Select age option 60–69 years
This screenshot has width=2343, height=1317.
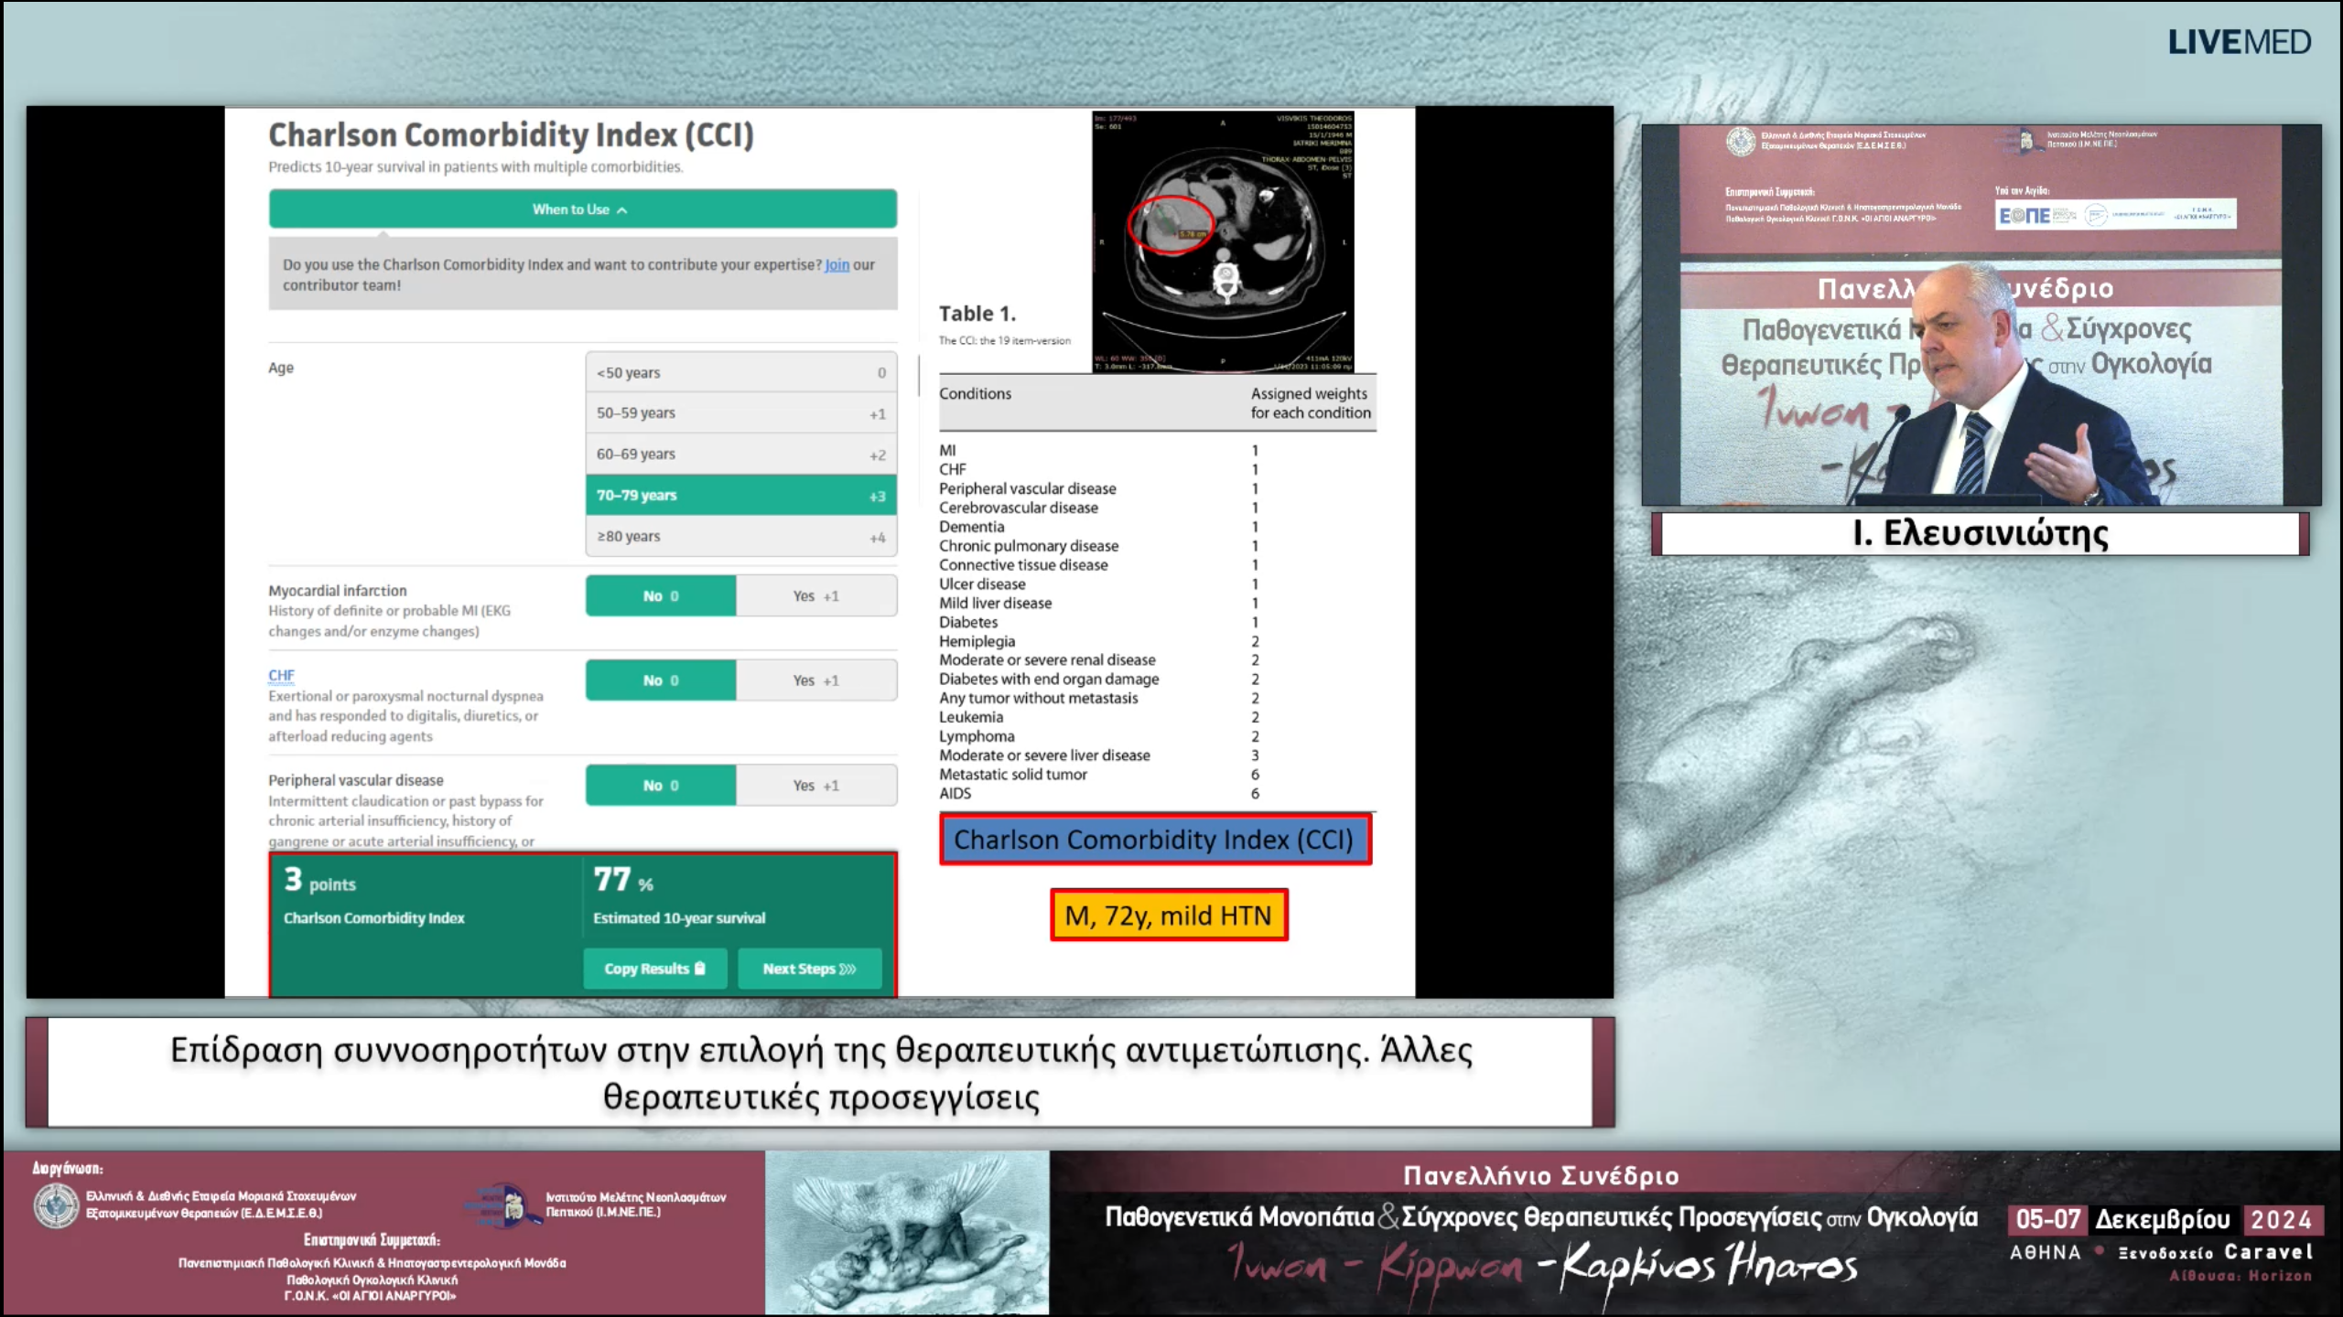pos(740,455)
